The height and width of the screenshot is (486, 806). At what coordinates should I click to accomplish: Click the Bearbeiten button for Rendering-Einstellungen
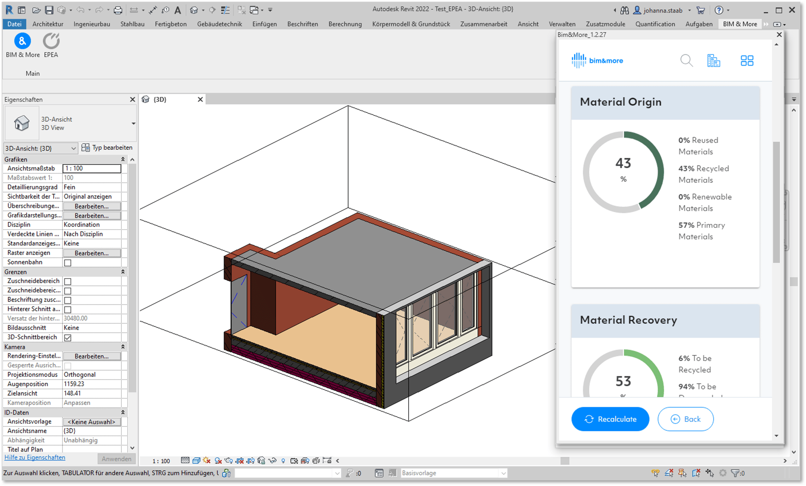coord(91,356)
